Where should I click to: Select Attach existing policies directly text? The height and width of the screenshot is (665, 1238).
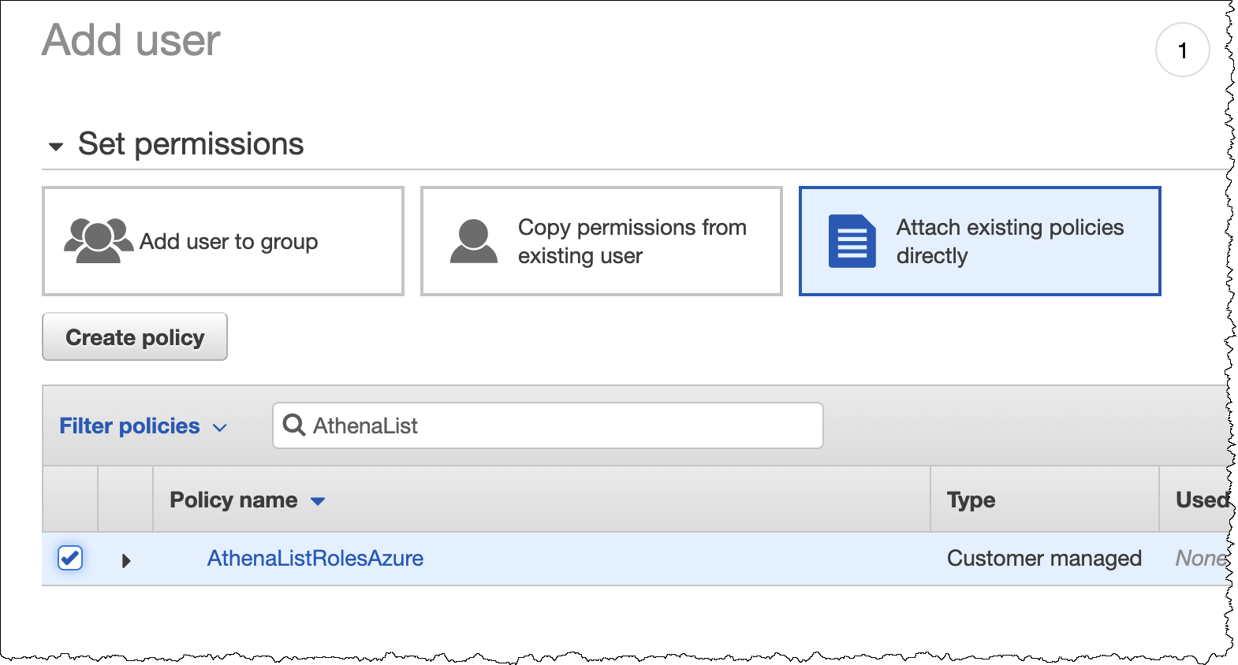point(1009,241)
